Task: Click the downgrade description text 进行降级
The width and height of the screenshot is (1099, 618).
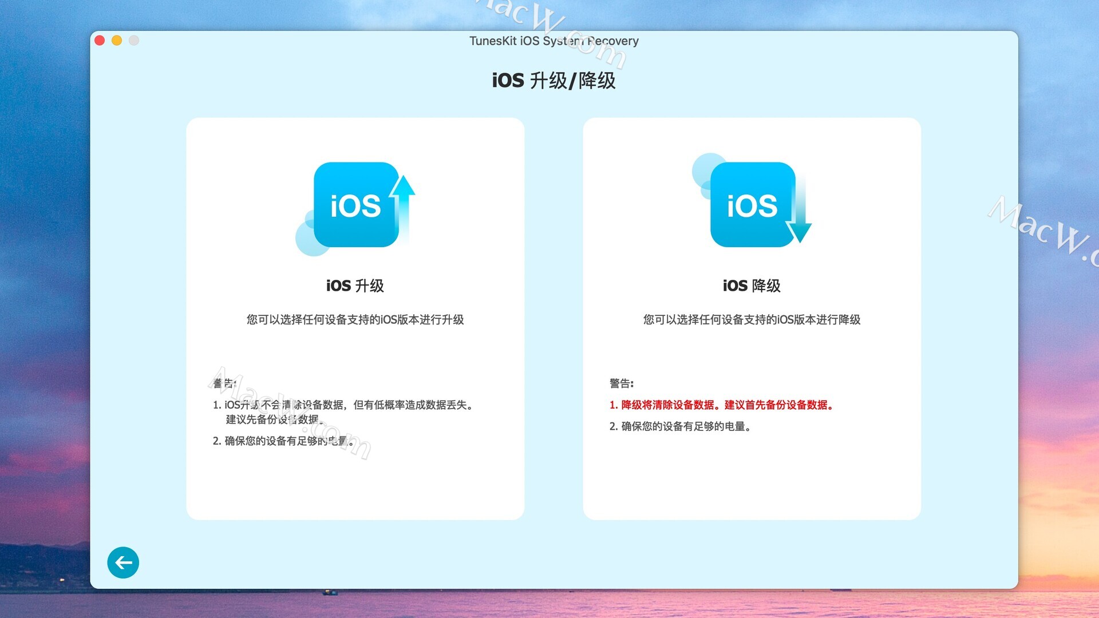Action: [838, 319]
